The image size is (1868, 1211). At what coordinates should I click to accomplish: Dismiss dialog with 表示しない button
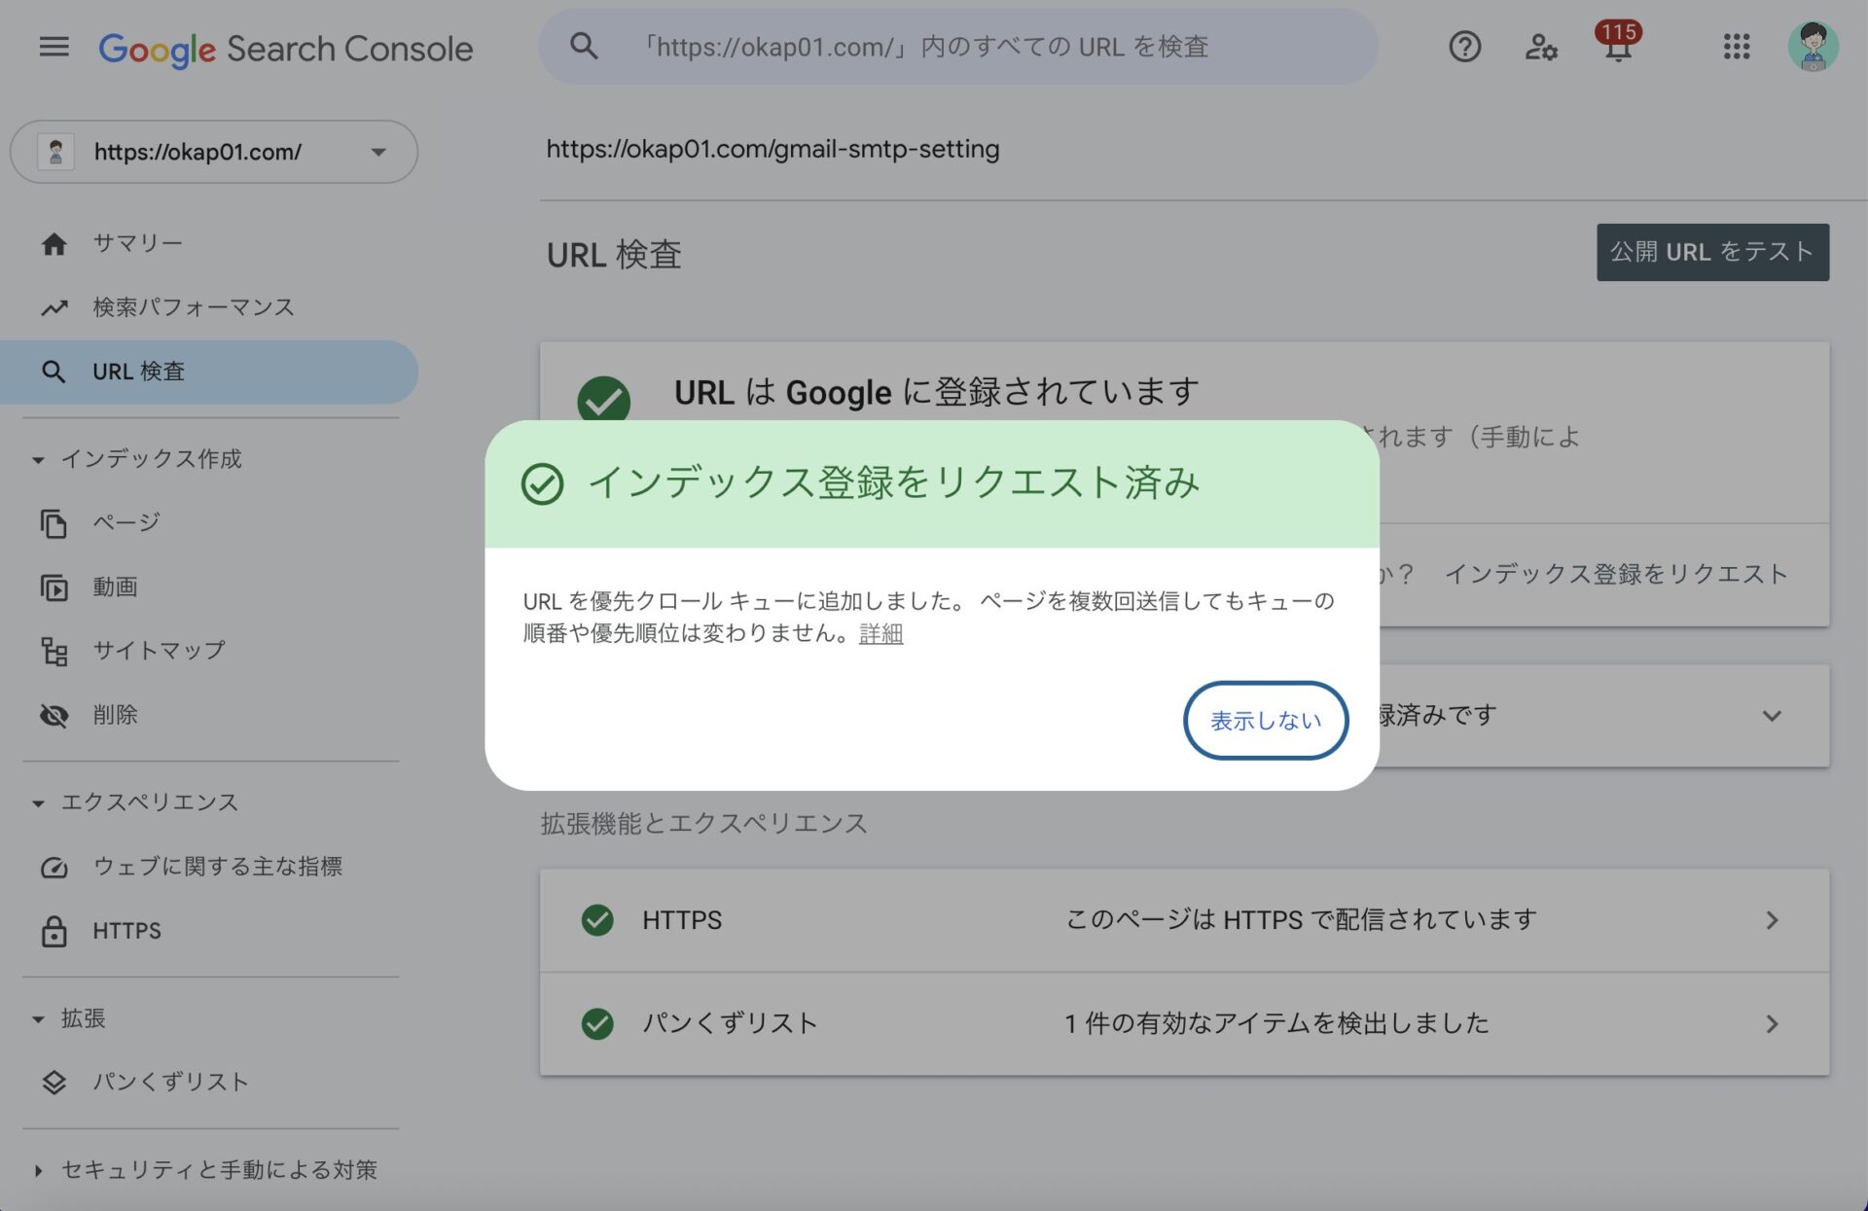1266,721
